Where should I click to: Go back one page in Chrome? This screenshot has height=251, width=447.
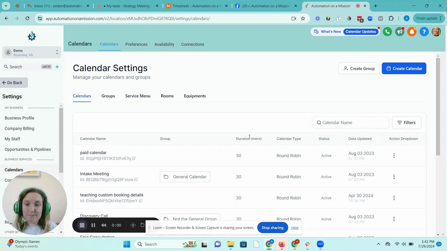click(6, 18)
